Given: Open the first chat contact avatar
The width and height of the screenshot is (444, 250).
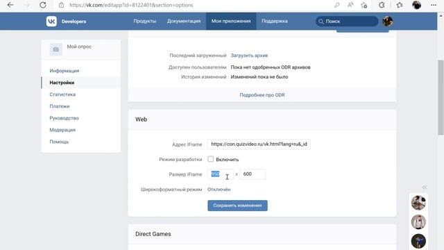Looking at the screenshot, I should [x=418, y=203].
